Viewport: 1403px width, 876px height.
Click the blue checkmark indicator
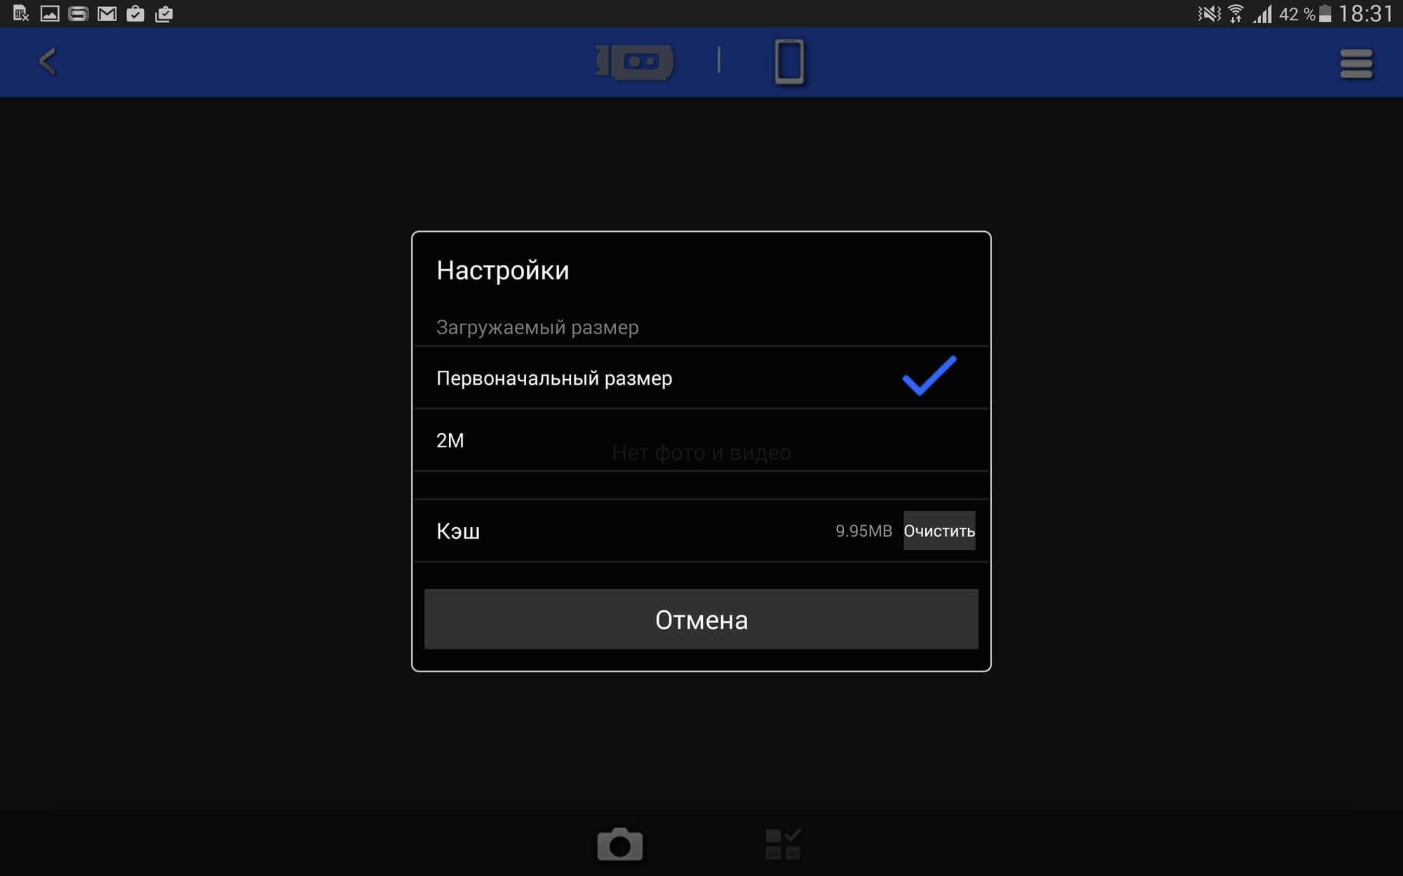coord(929,376)
